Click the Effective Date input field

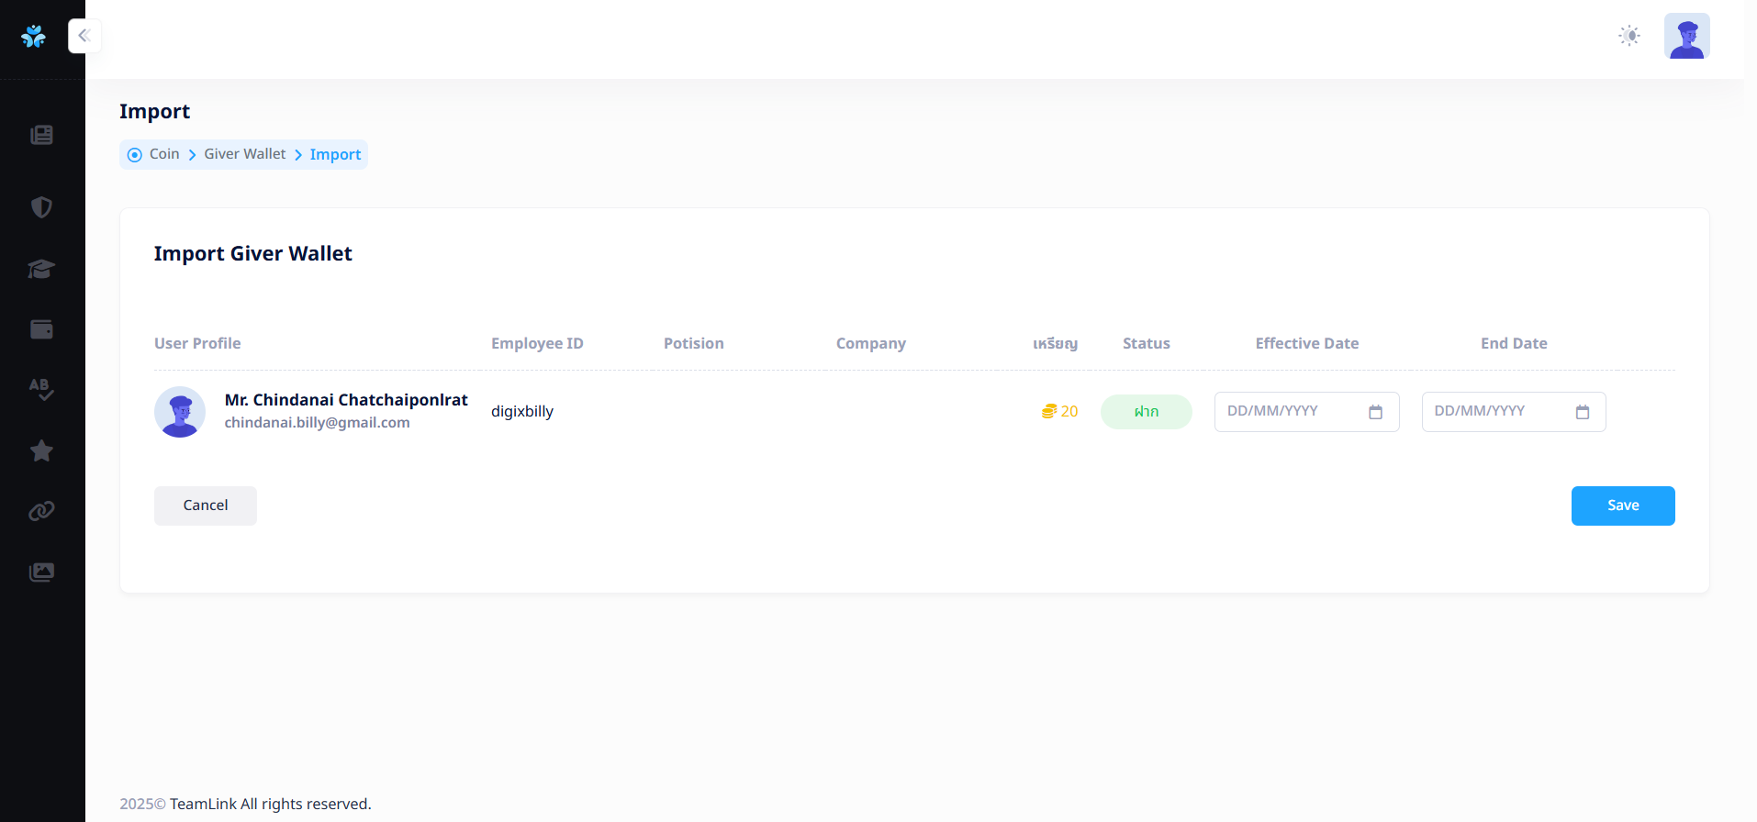coord(1290,412)
